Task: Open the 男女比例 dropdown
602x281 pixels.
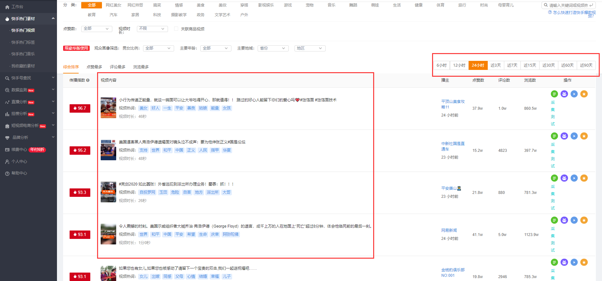Action: (159, 48)
